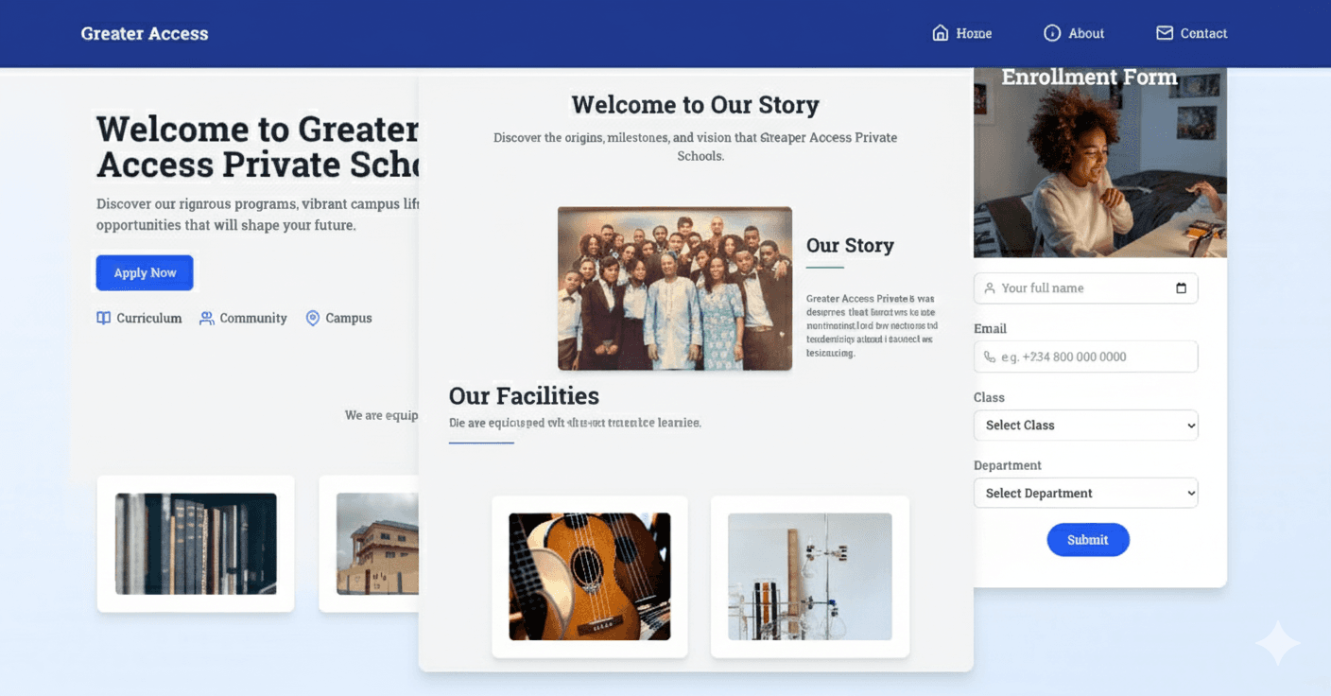This screenshot has width=1331, height=696.
Task: Open the Campus link
Action: pyautogui.click(x=338, y=319)
